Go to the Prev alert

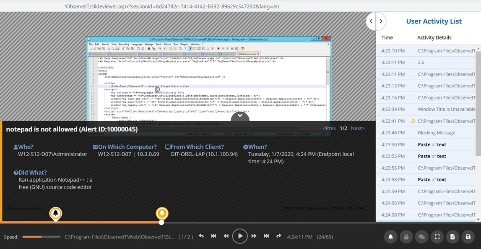329,128
